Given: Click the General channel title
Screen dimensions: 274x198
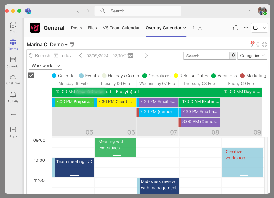Looking at the screenshot, I should [x=54, y=28].
